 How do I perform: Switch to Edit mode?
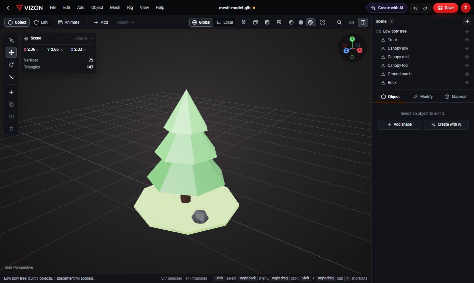(41, 22)
